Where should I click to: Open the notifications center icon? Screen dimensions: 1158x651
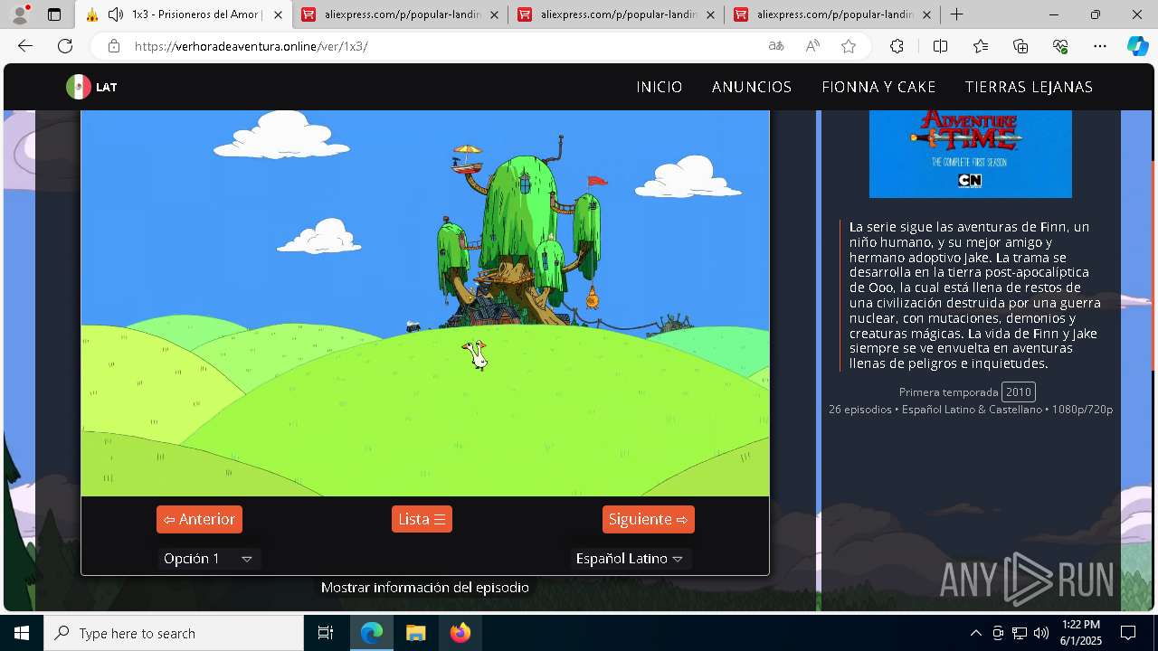(1129, 633)
